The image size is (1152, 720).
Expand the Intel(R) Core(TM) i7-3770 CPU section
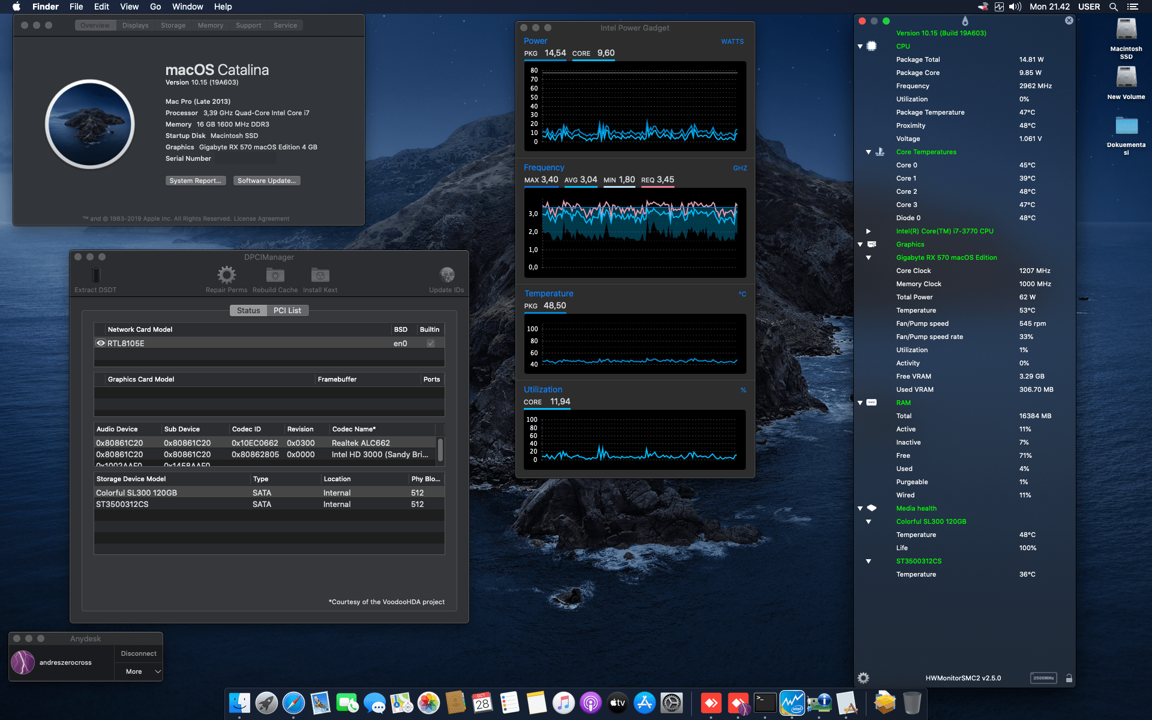[869, 231]
